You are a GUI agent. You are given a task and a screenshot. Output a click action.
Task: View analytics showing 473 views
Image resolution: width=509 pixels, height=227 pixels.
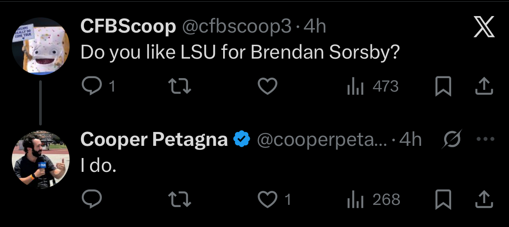(x=372, y=87)
